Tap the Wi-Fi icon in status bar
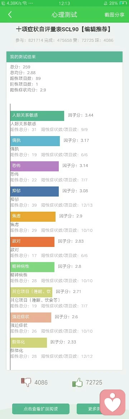This screenshot has height=419, width=129. [x=24, y=3]
